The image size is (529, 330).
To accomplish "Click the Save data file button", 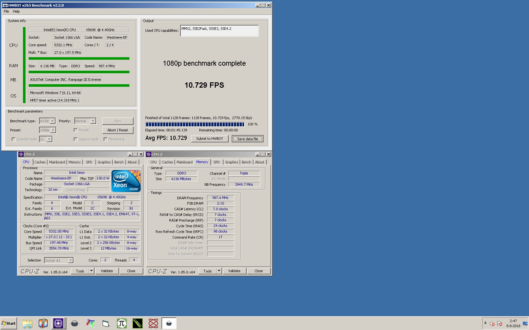I will (x=247, y=139).
